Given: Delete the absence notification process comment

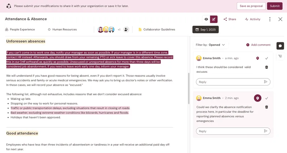Looking at the screenshot, I should pyautogui.click(x=267, y=107).
